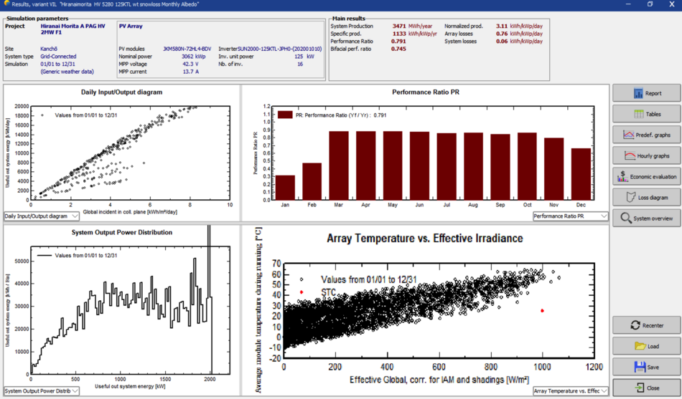
Task: Maximize the results window
Action: [x=650, y=4]
